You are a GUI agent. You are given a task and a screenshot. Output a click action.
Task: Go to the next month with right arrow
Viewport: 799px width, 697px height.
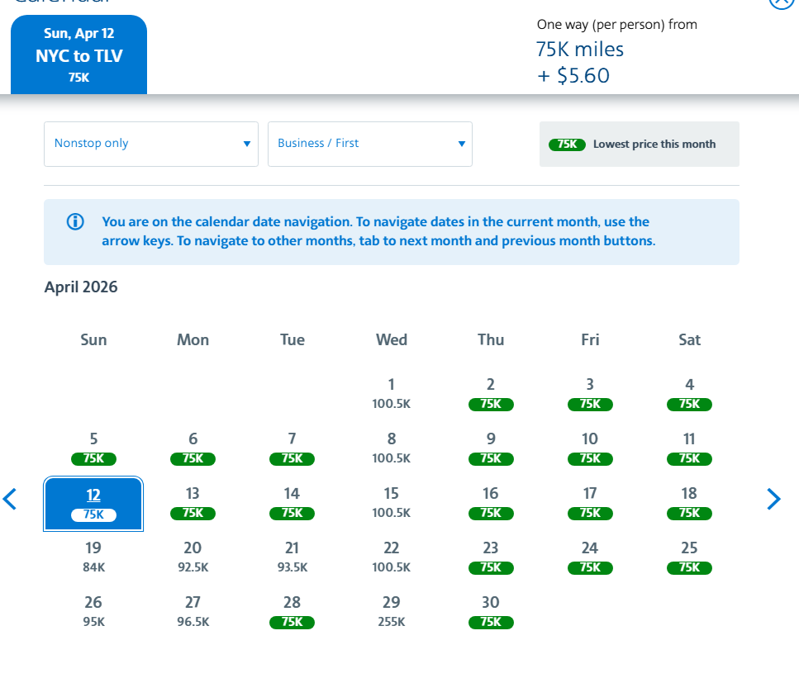coord(773,499)
